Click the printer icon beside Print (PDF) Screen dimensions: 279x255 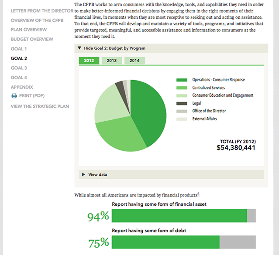click(x=14, y=96)
